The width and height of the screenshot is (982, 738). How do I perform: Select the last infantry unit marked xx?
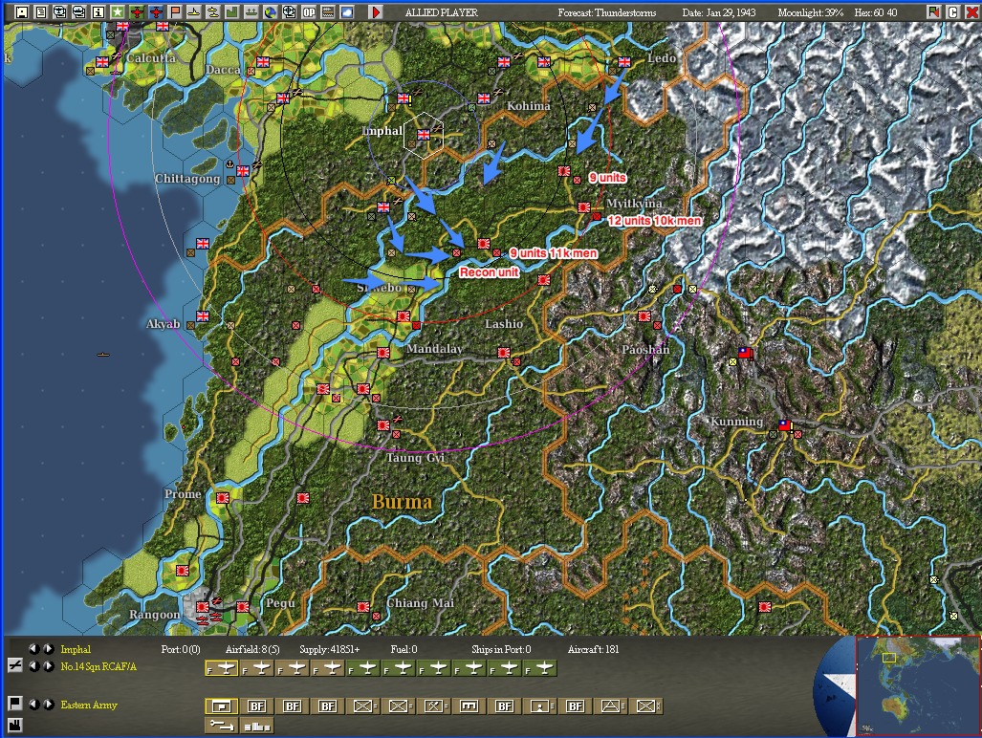[645, 706]
